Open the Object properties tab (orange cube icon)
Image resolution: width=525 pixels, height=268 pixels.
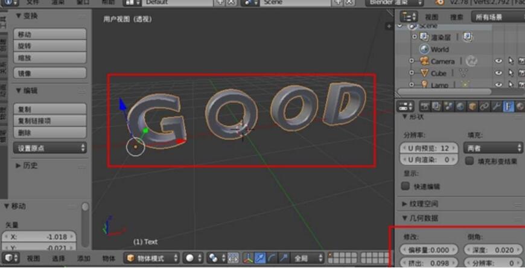(472, 107)
